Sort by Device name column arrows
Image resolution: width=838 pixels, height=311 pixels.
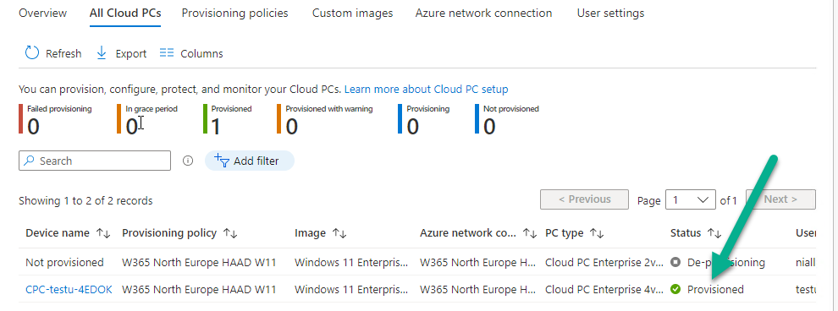pyautogui.click(x=103, y=233)
